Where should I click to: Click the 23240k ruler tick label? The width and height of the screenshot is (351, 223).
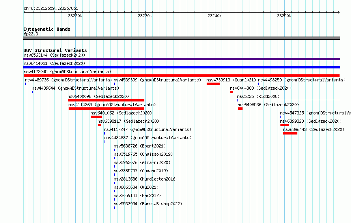click(x=215, y=16)
